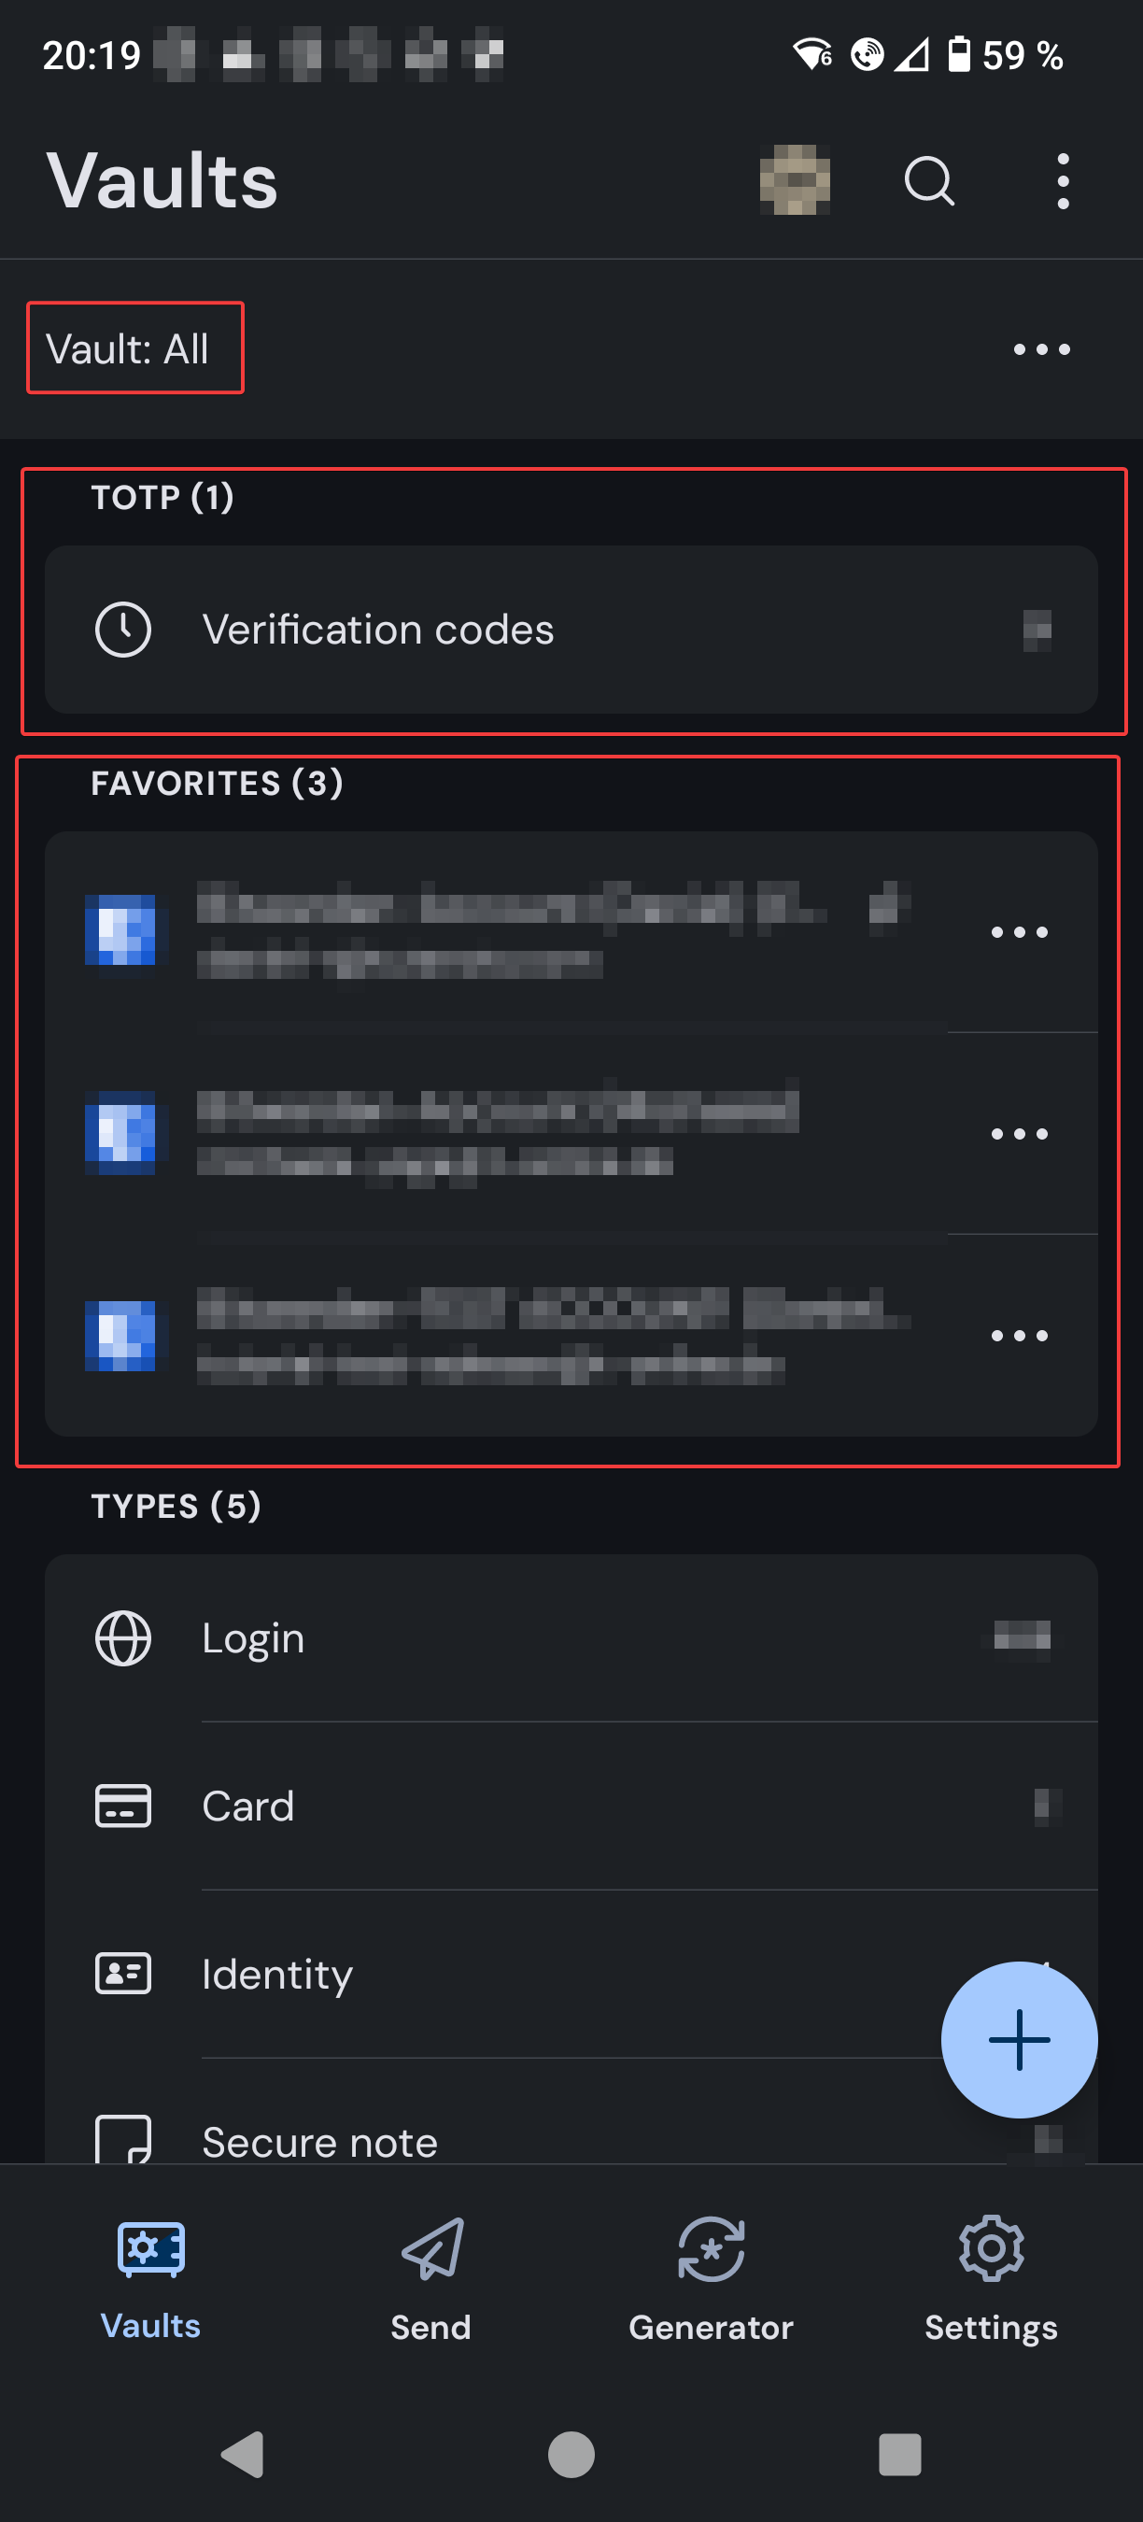
Task: Add a new item with plus button
Action: coord(1019,2039)
